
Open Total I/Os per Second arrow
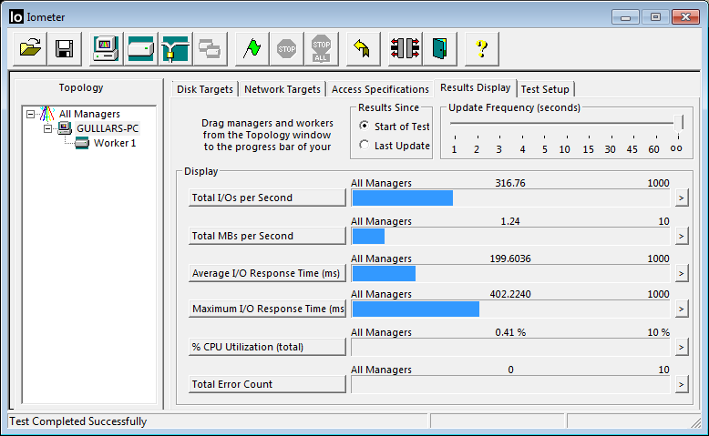682,198
